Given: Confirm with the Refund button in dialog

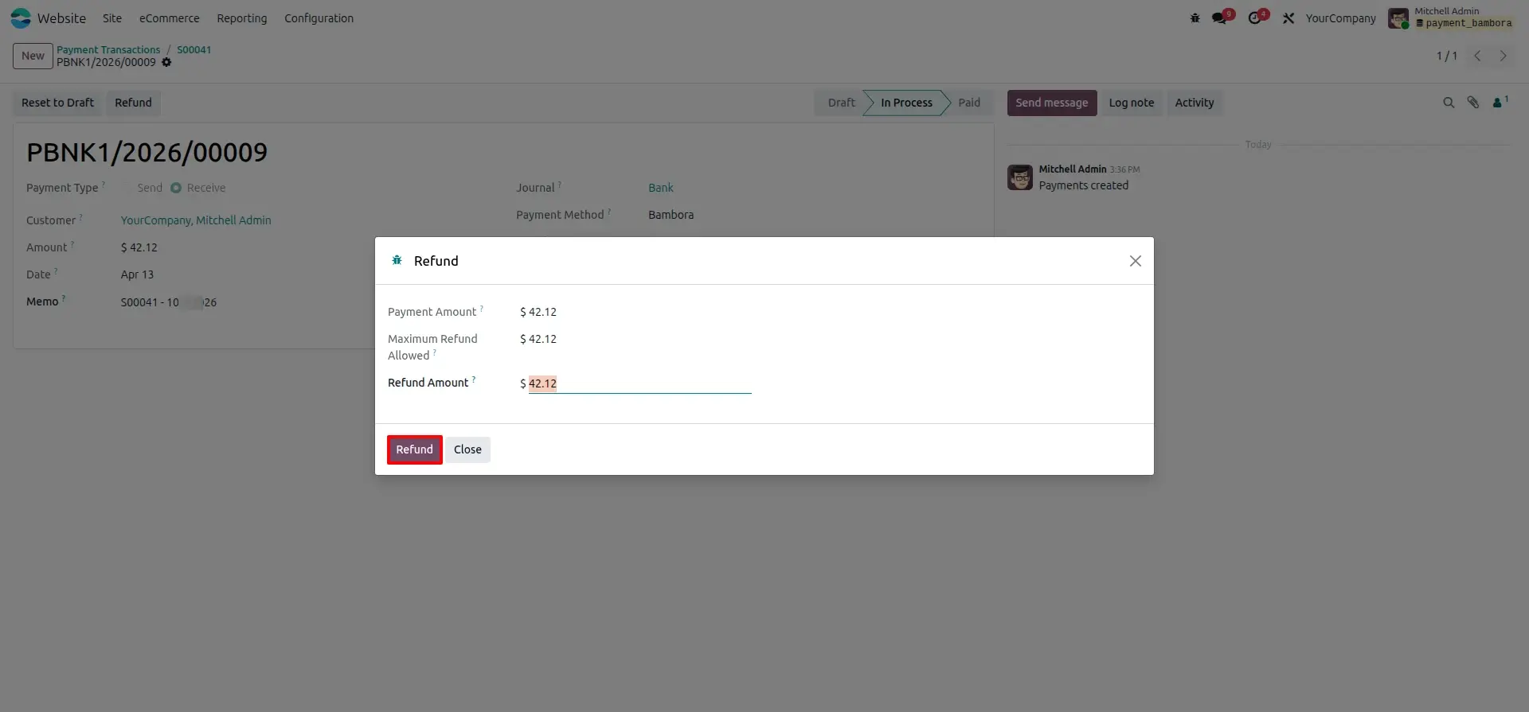Looking at the screenshot, I should tap(415, 449).
